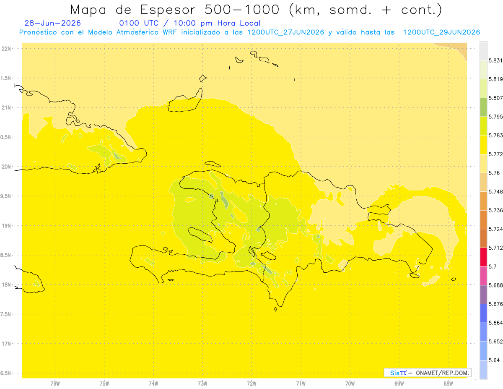The image size is (503, 389).
Task: Click the '20N' latitude label
Action: (x=7, y=167)
